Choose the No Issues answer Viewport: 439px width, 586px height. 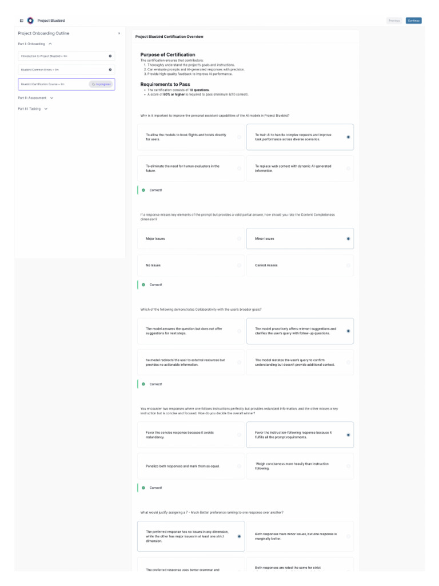(x=191, y=266)
